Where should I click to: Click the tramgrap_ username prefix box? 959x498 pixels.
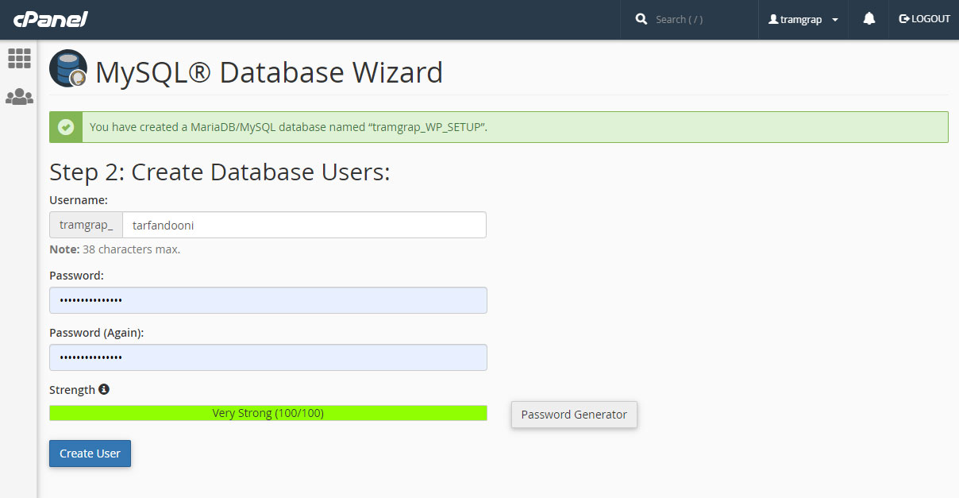(86, 225)
